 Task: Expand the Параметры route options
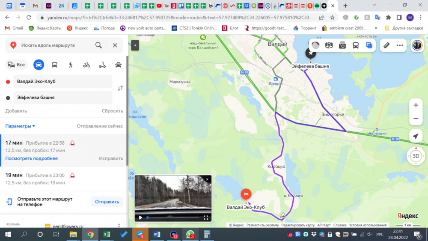point(20,126)
